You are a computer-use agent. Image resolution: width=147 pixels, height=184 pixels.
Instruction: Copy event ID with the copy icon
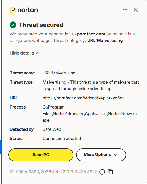click(110, 172)
